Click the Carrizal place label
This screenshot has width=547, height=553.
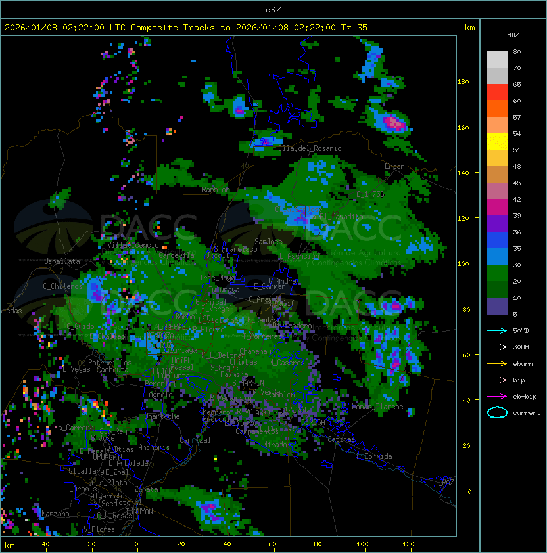(x=195, y=440)
